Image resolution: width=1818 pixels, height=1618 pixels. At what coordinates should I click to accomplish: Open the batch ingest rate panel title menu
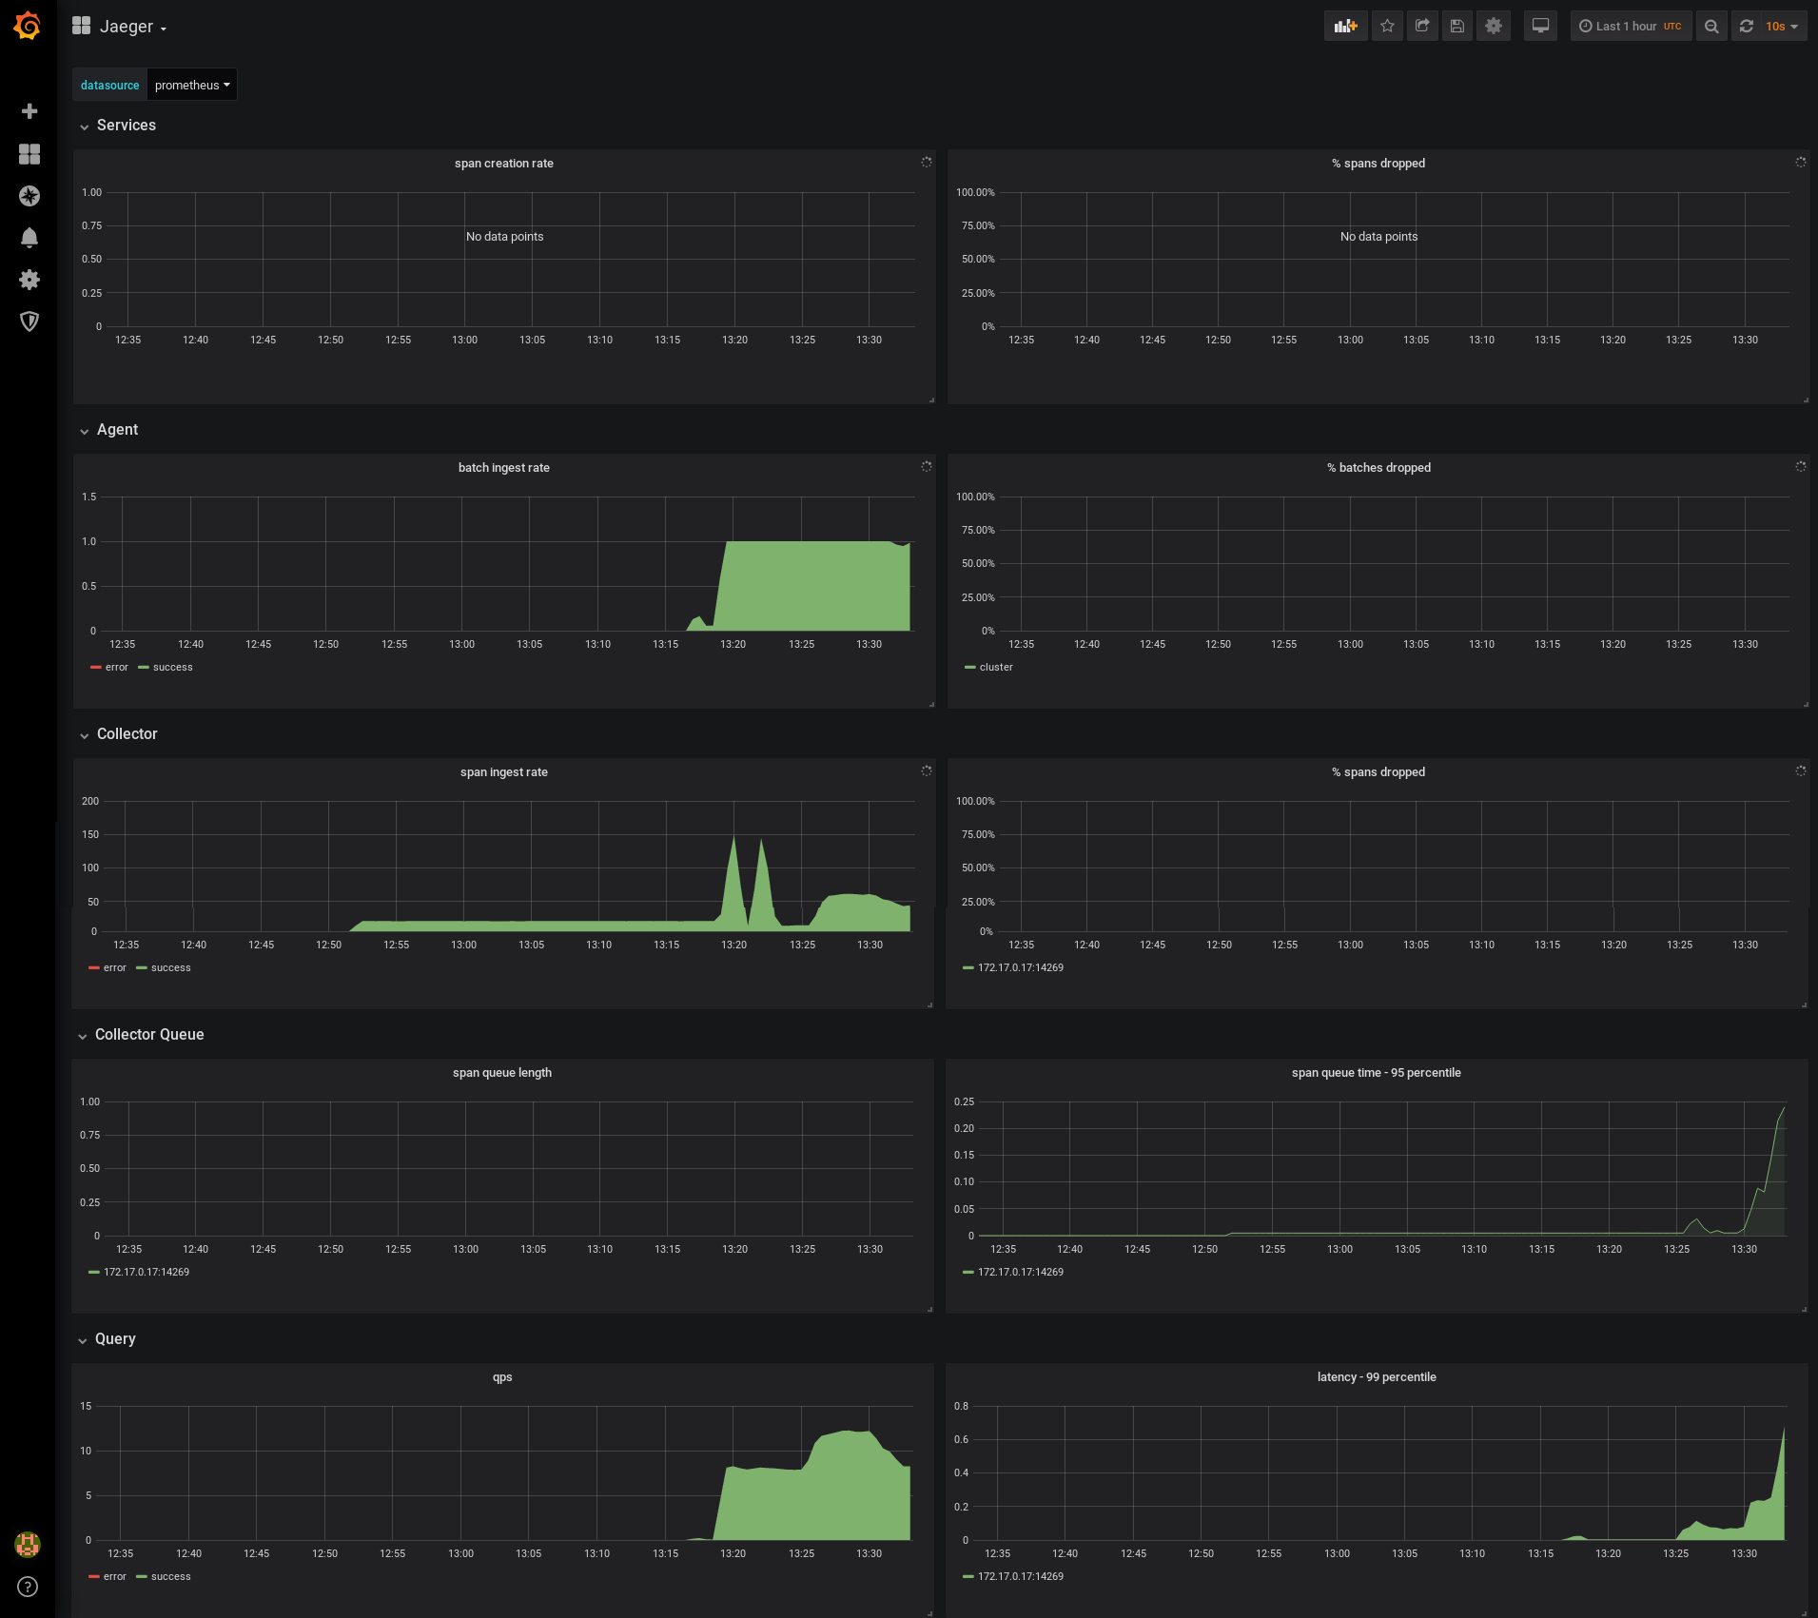pos(504,468)
